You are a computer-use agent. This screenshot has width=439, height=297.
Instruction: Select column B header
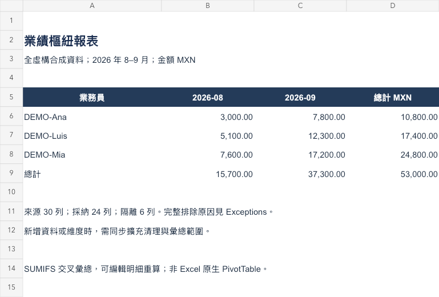208,6
